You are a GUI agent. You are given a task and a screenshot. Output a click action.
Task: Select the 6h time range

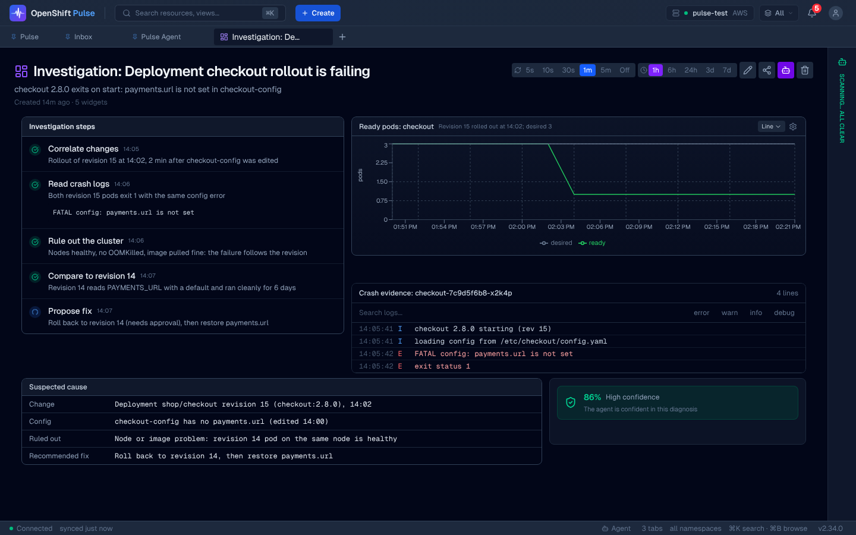point(672,70)
